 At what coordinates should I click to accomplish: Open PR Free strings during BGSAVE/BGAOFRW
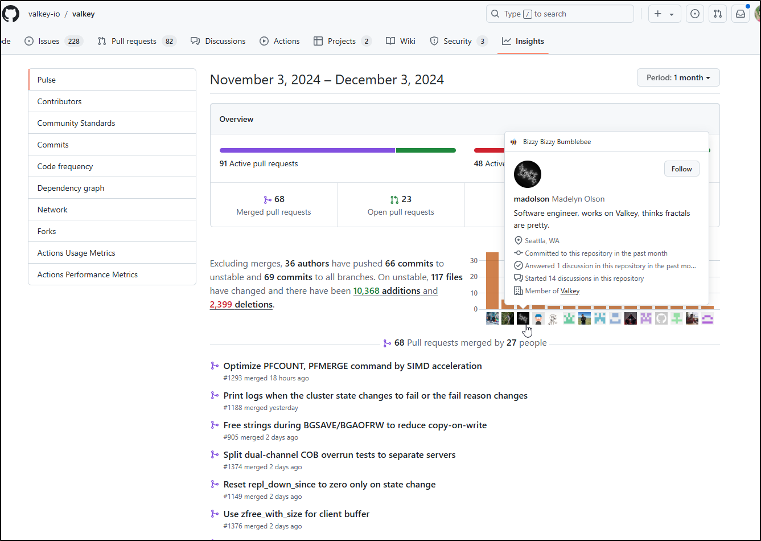(355, 425)
